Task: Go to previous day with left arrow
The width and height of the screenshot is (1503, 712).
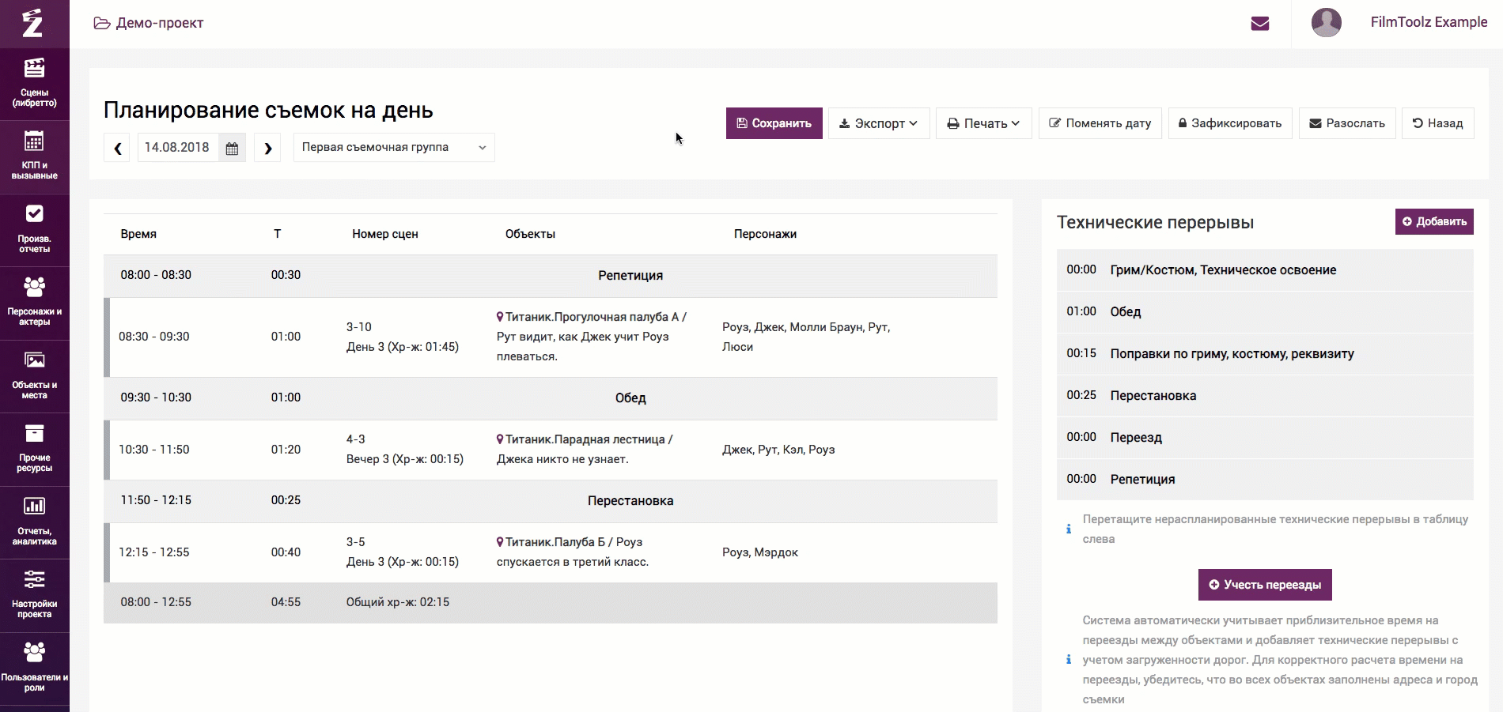Action: [x=118, y=148]
